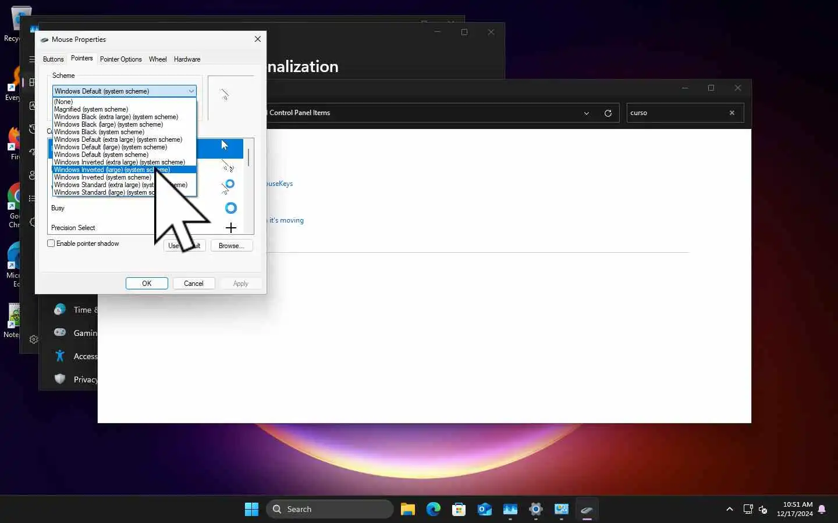Tick the Enable pointer shadow checkbox

[x=51, y=243]
